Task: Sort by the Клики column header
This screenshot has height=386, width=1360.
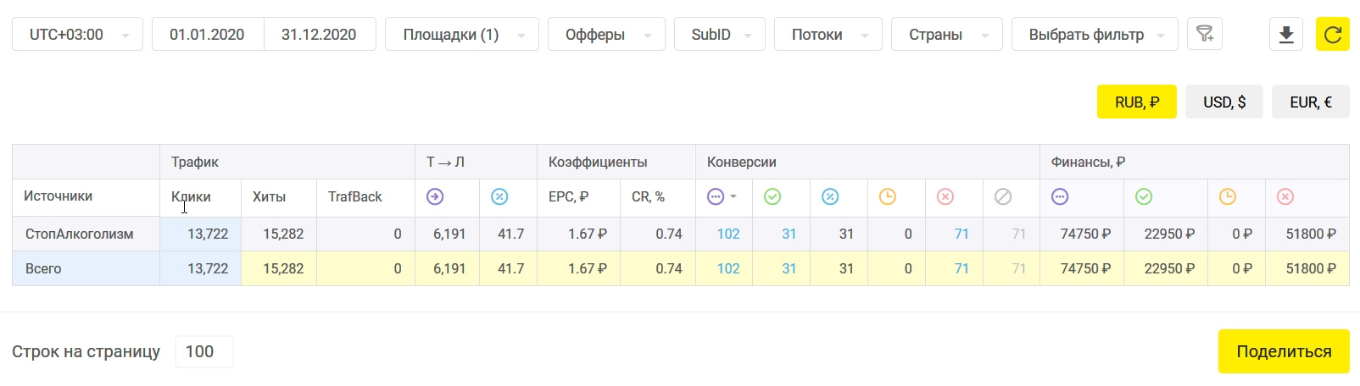Action: click(191, 197)
